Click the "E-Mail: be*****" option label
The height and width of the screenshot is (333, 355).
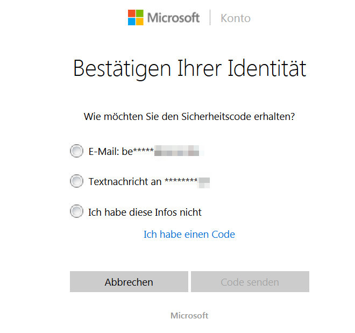click(121, 151)
